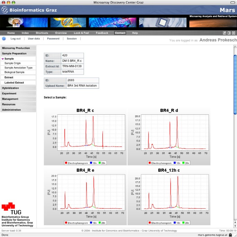Open the Shortcuts menu item
This screenshot has width=237, height=237.
(42, 33)
